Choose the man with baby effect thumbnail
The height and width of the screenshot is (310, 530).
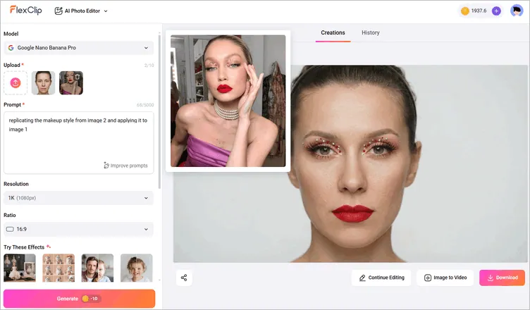click(x=97, y=268)
